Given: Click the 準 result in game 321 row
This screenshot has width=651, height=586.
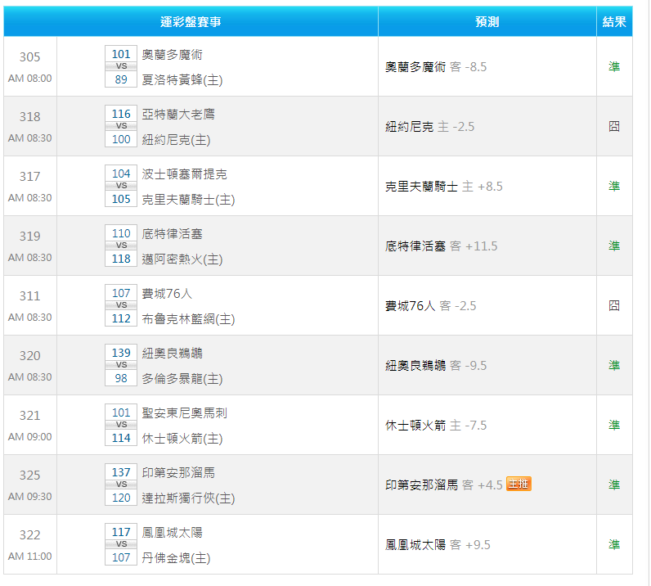Looking at the screenshot, I should 614,426.
